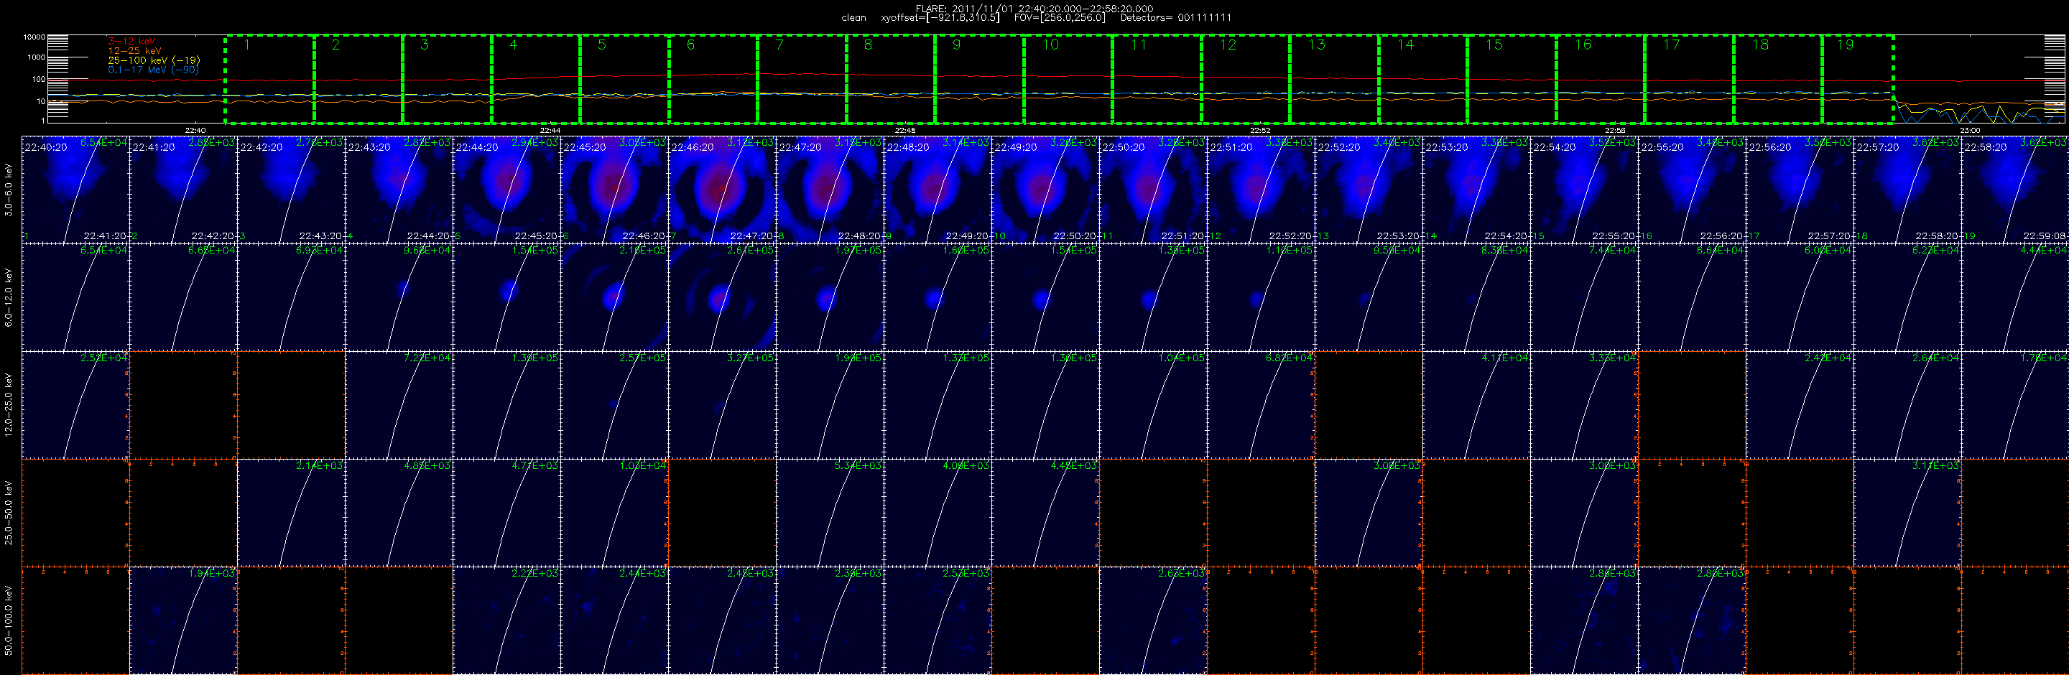Pick the 25.0-50.0 keV image in column 18

pyautogui.click(x=1907, y=513)
